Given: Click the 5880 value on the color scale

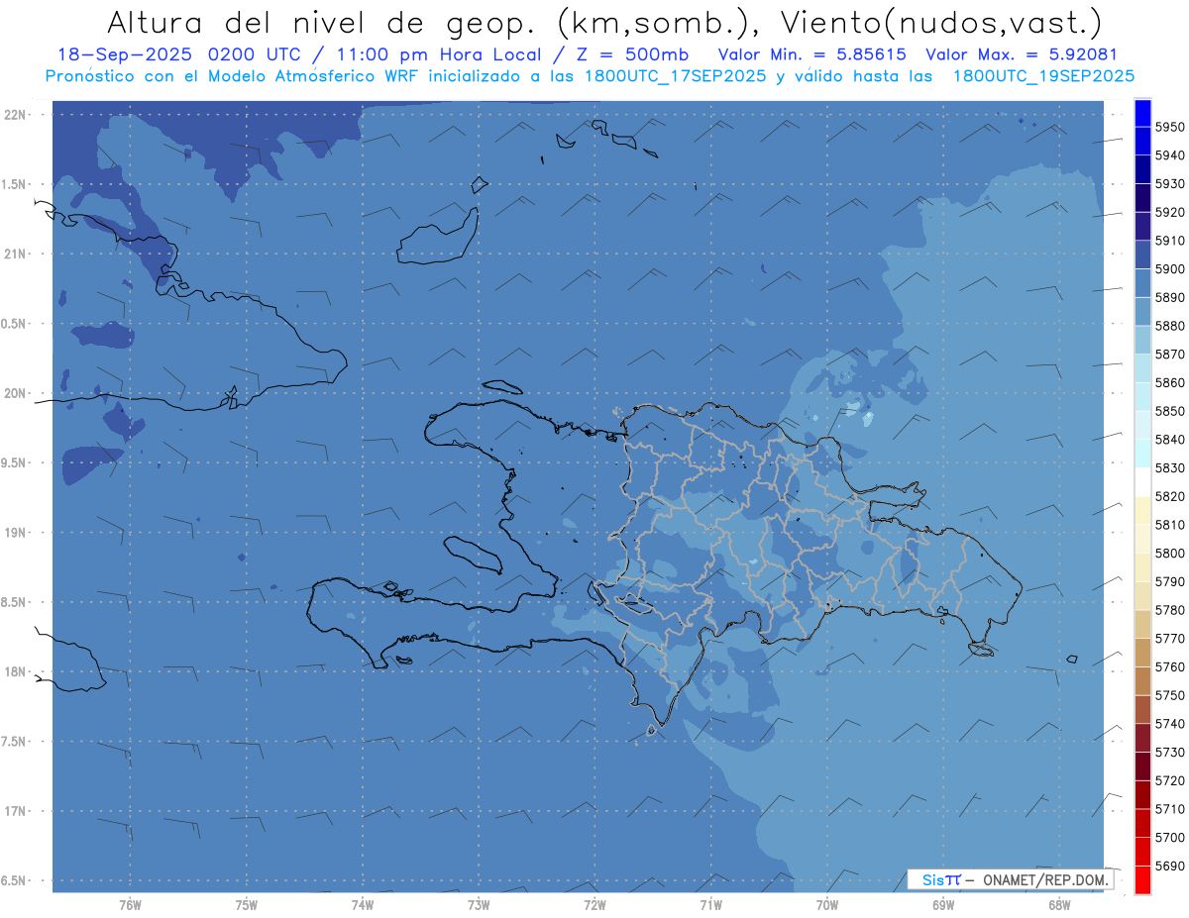Looking at the screenshot, I should click(1169, 326).
